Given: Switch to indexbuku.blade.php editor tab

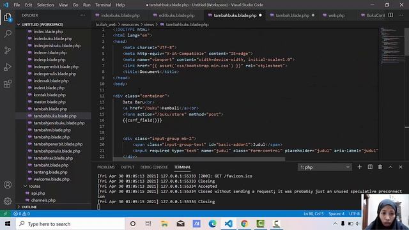Looking at the screenshot, I should click(120, 15).
